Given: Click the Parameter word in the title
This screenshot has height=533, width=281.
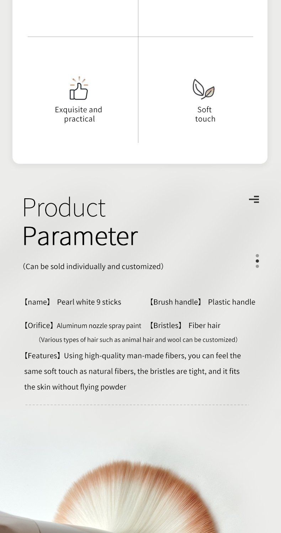Looking at the screenshot, I should point(80,236).
